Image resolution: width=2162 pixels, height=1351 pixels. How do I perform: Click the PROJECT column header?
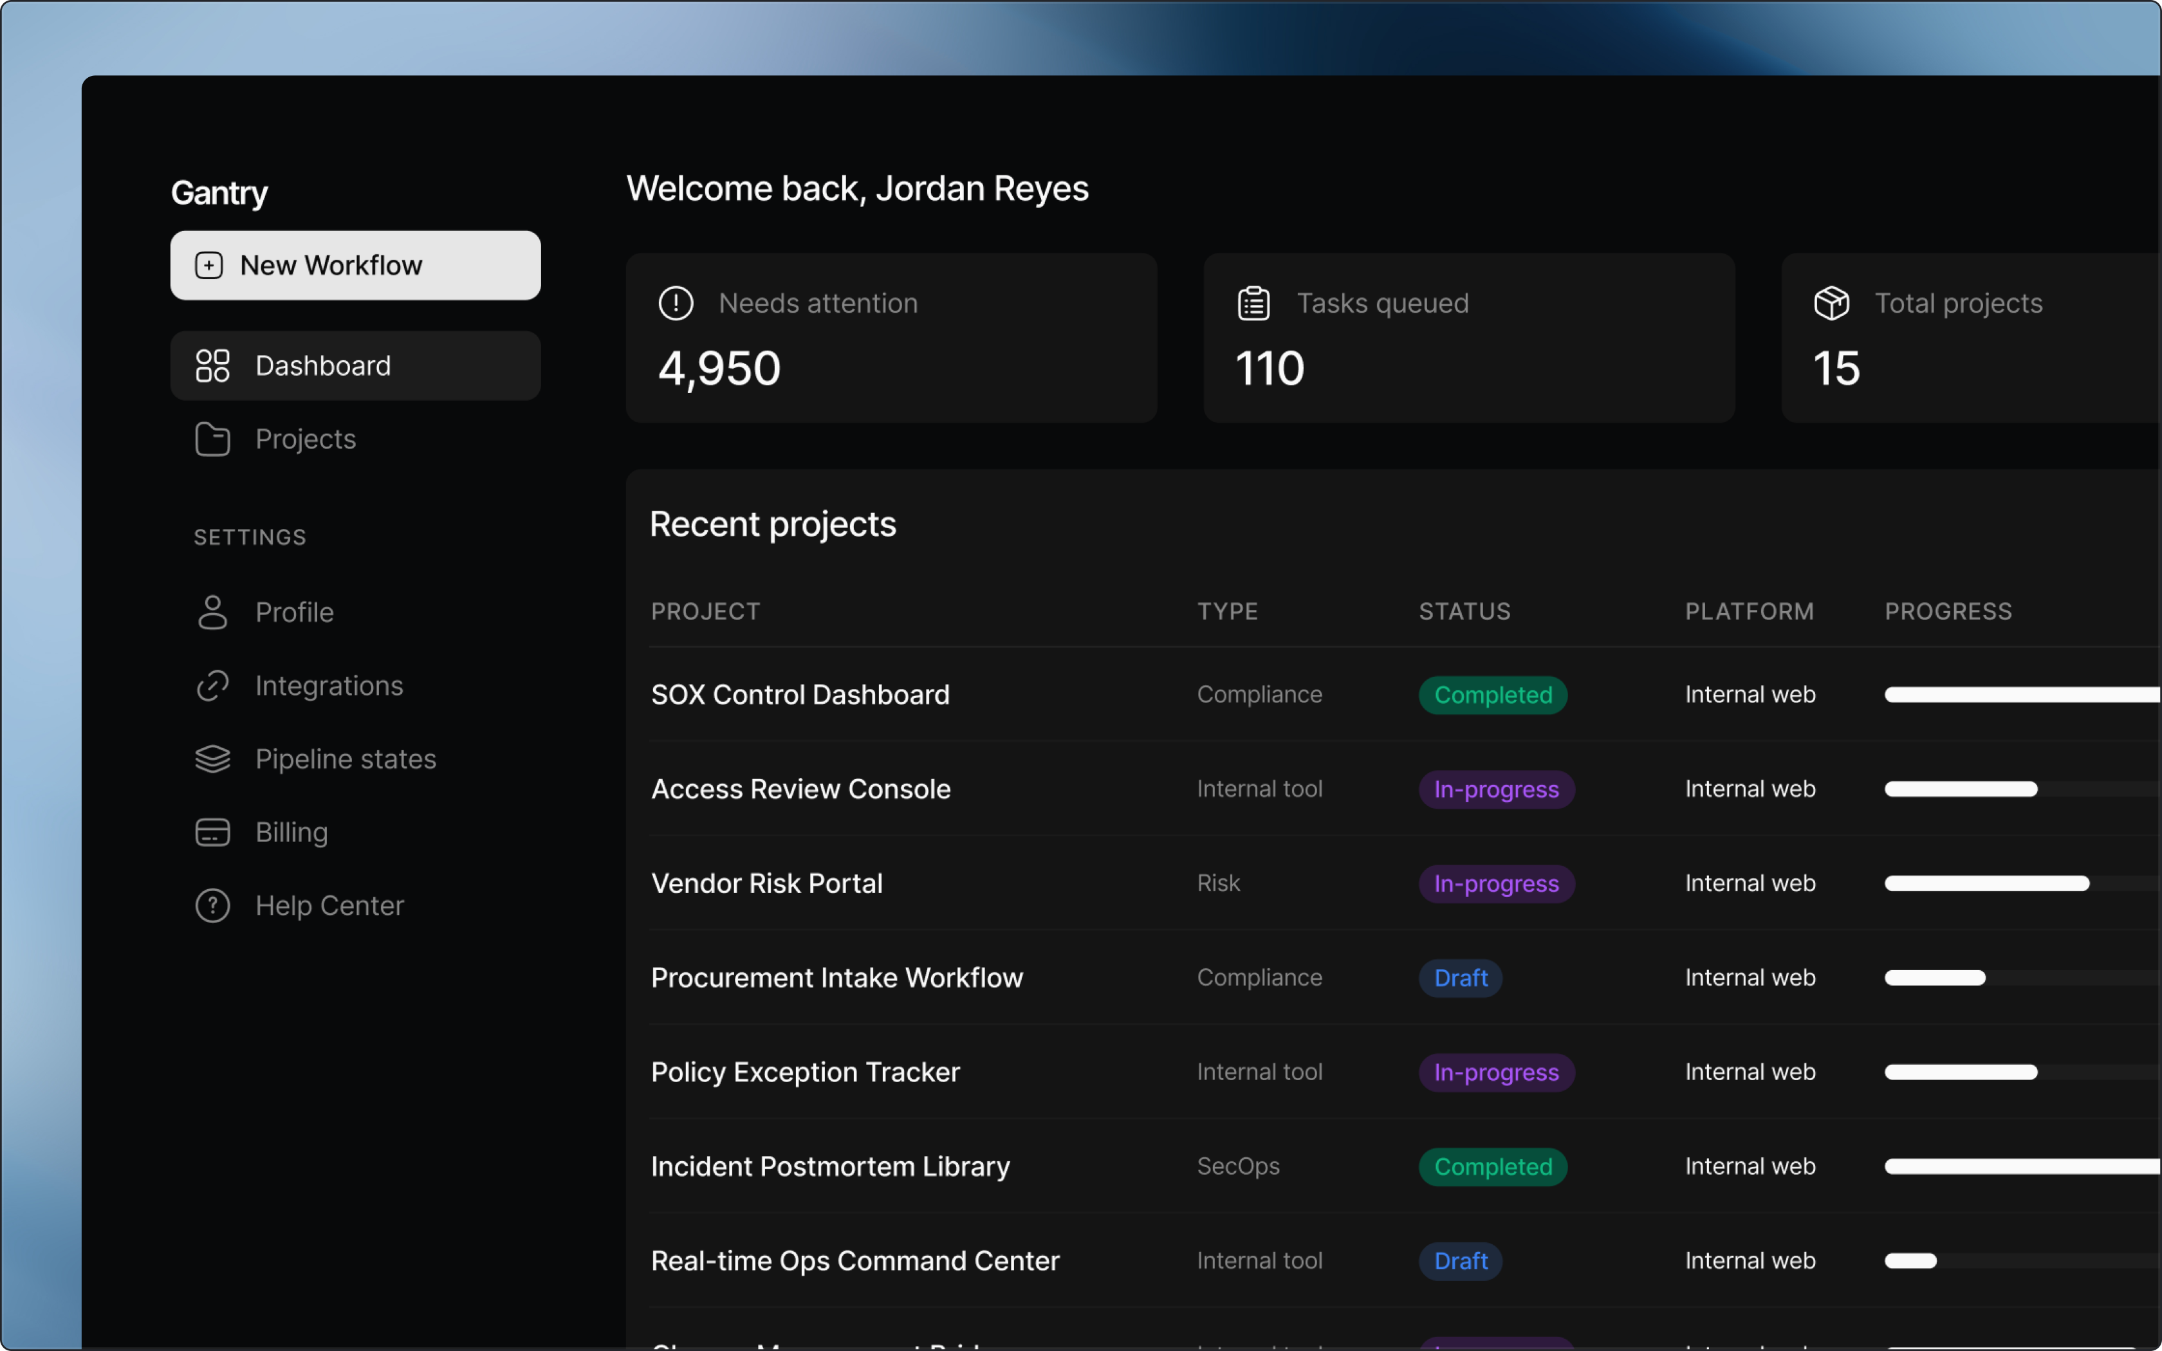click(706, 611)
